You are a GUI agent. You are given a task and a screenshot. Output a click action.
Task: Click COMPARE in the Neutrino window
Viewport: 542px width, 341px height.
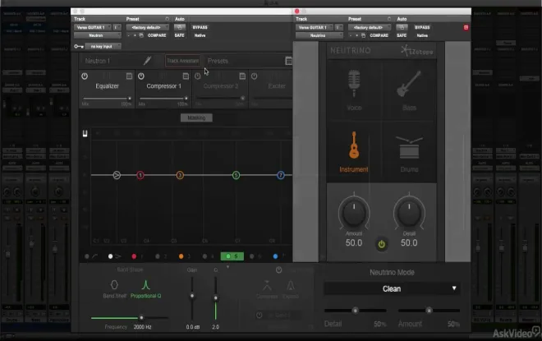click(379, 35)
